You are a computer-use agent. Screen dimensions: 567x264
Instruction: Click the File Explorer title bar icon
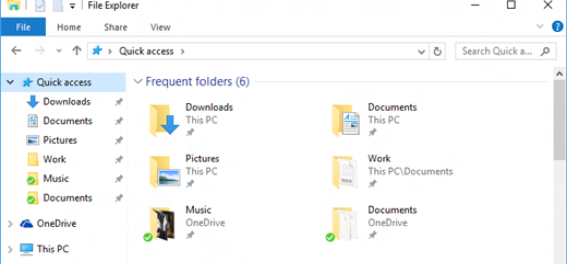click(x=14, y=6)
